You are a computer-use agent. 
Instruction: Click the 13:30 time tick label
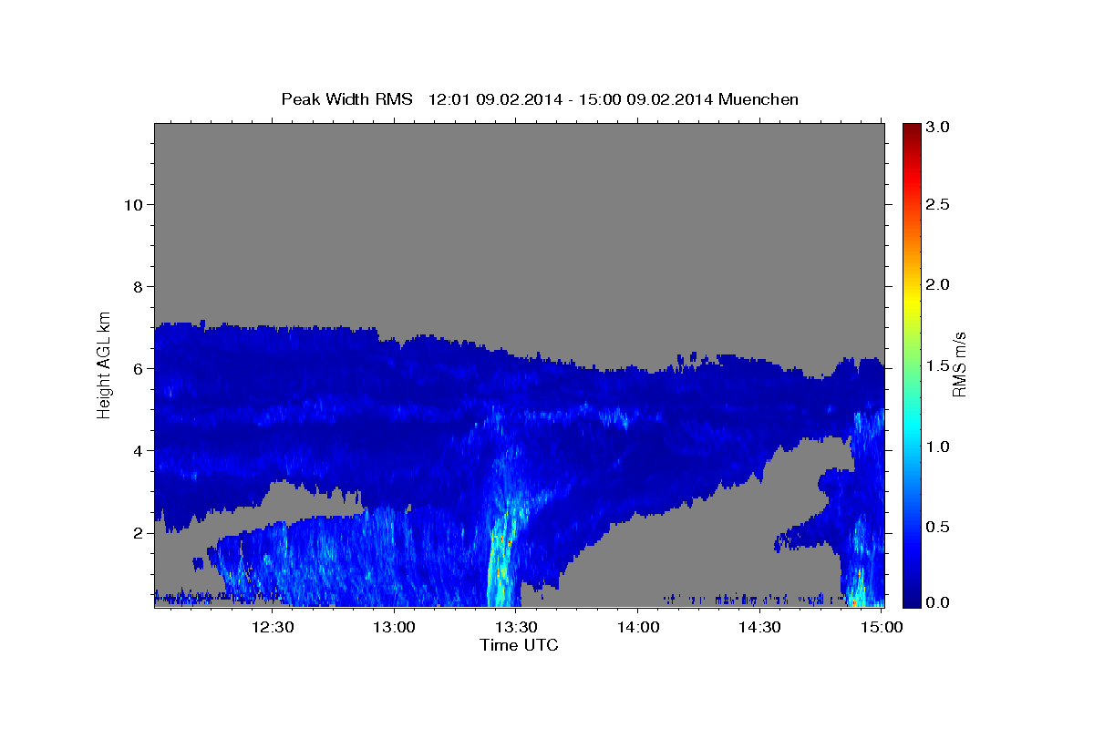[516, 627]
